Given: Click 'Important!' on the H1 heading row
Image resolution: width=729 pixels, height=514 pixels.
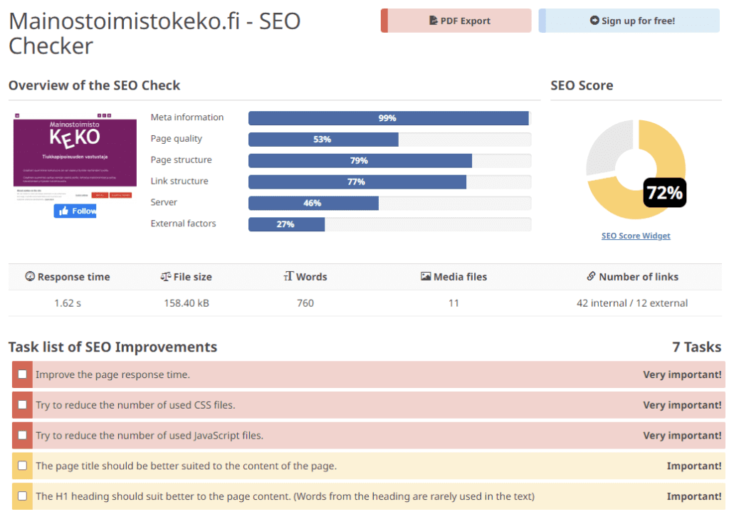Looking at the screenshot, I should pyautogui.click(x=694, y=496).
